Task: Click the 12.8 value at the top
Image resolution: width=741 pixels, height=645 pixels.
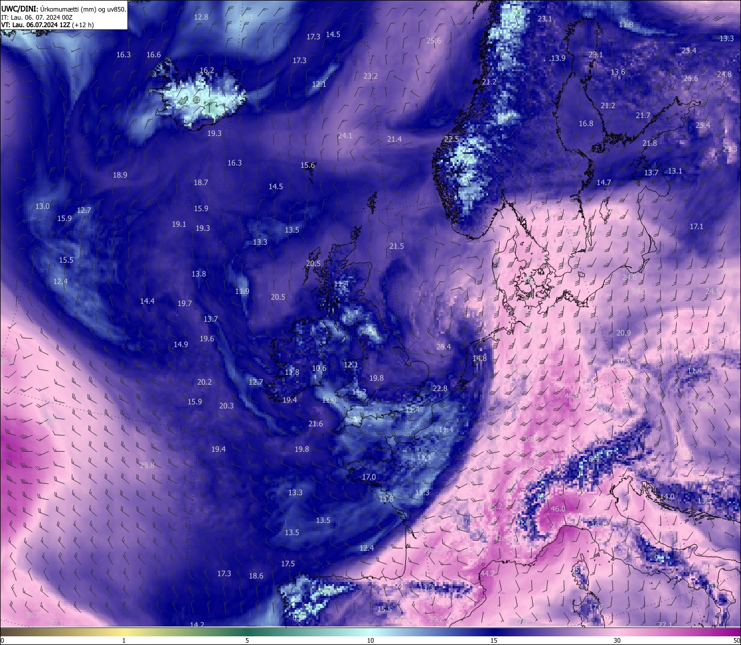Action: coord(201,17)
